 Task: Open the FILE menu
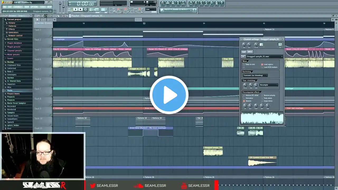click(x=4, y=7)
